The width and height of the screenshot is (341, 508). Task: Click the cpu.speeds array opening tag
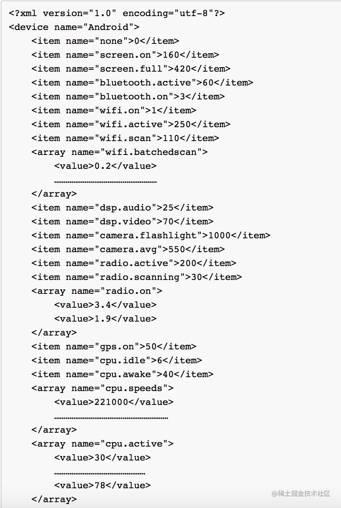[x=103, y=388]
